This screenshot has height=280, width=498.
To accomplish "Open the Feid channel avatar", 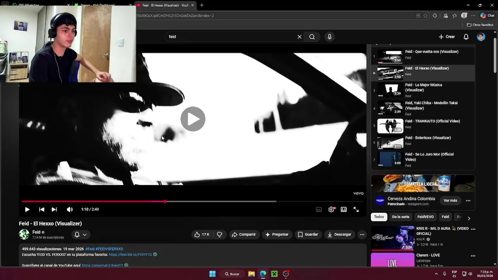I will [24, 234].
